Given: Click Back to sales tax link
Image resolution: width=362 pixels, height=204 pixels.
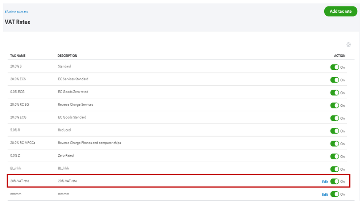Looking at the screenshot, I should coord(17,12).
